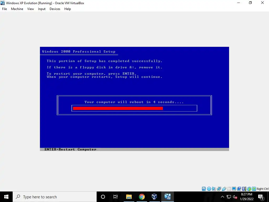Click the mouse integration indicator icon
Viewport: 269px width, 202px height.
(x=249, y=189)
